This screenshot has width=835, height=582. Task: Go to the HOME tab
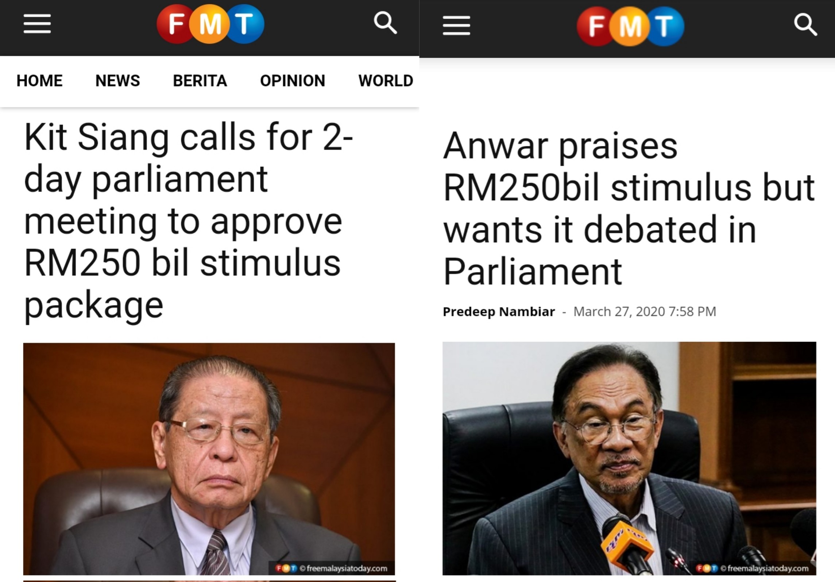(x=39, y=81)
